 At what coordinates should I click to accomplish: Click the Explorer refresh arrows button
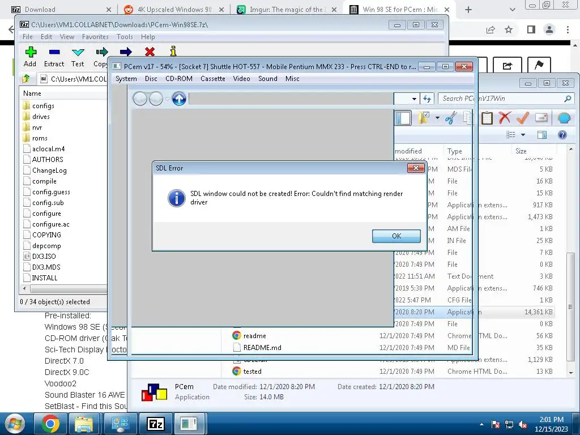click(x=427, y=99)
